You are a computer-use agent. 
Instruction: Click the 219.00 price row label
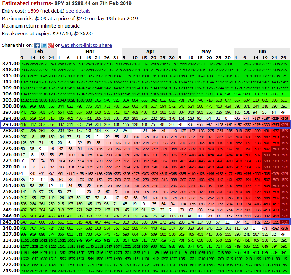click(11, 270)
